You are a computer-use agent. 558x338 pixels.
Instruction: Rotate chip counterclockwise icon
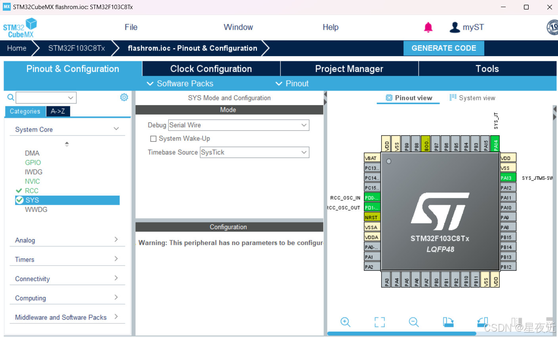click(482, 322)
